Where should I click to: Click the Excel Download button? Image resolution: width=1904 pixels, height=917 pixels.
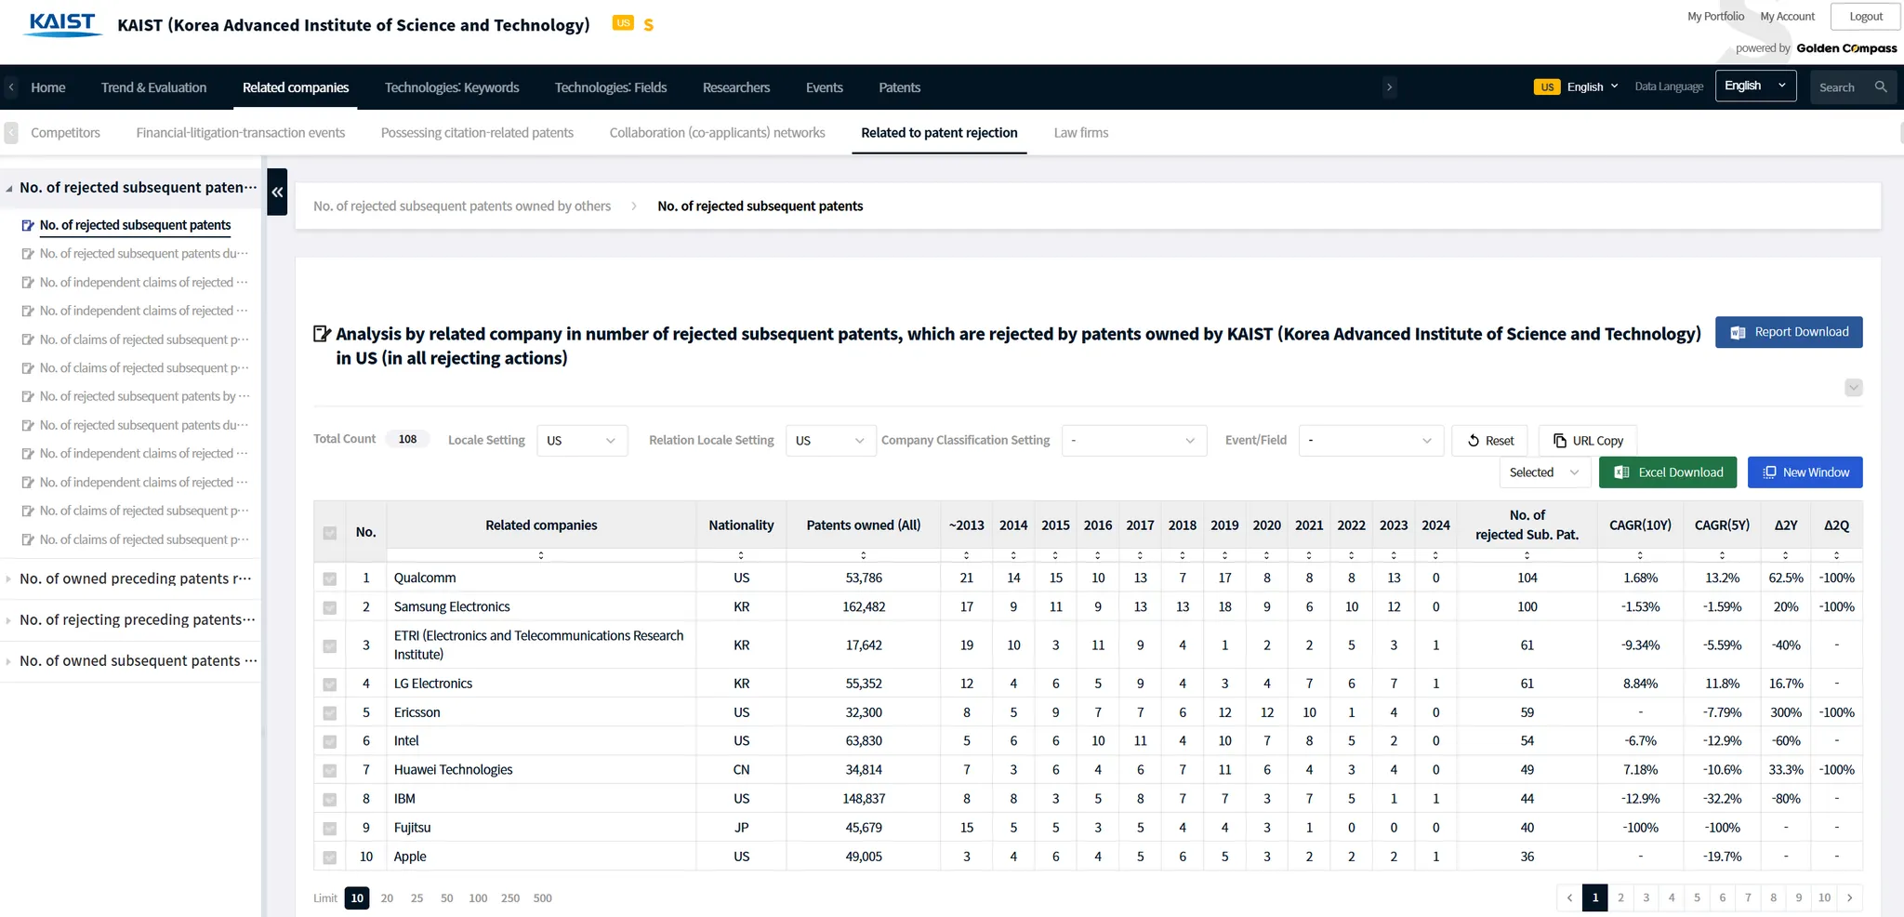[x=1670, y=472]
